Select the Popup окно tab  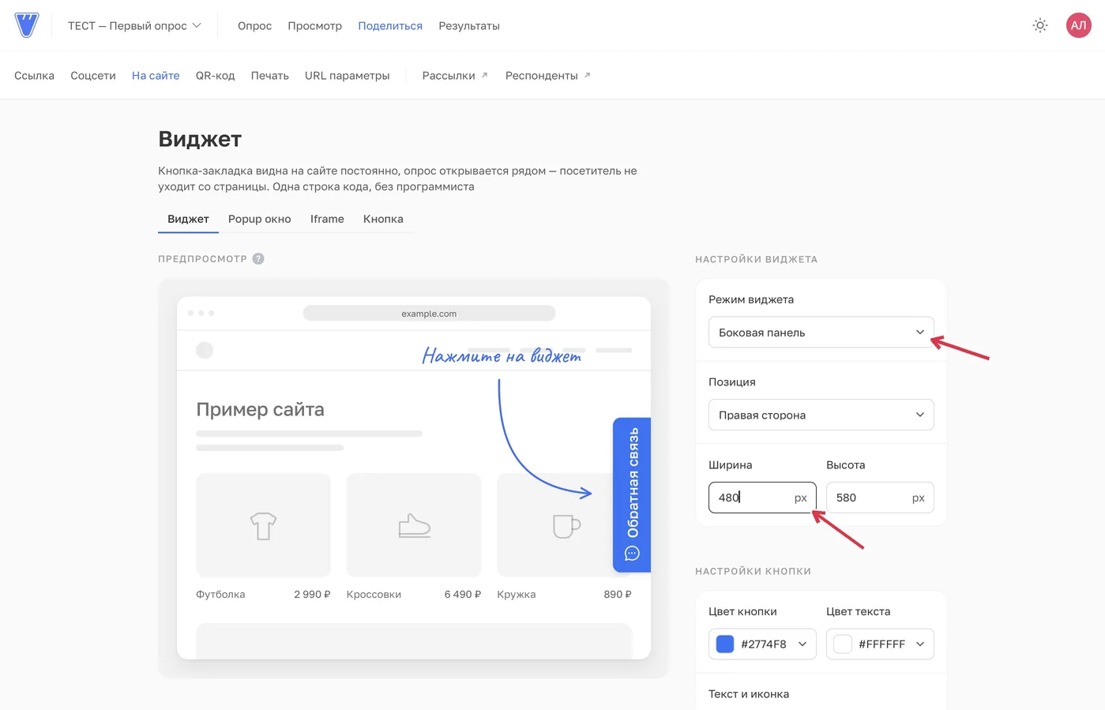(x=260, y=219)
